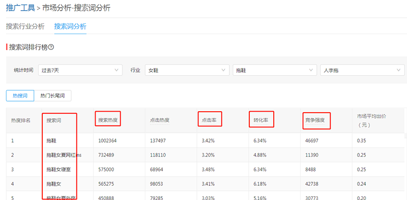This screenshot has width=407, height=200.
Task: Select the 热搜词 tab button
Action: click(x=20, y=95)
